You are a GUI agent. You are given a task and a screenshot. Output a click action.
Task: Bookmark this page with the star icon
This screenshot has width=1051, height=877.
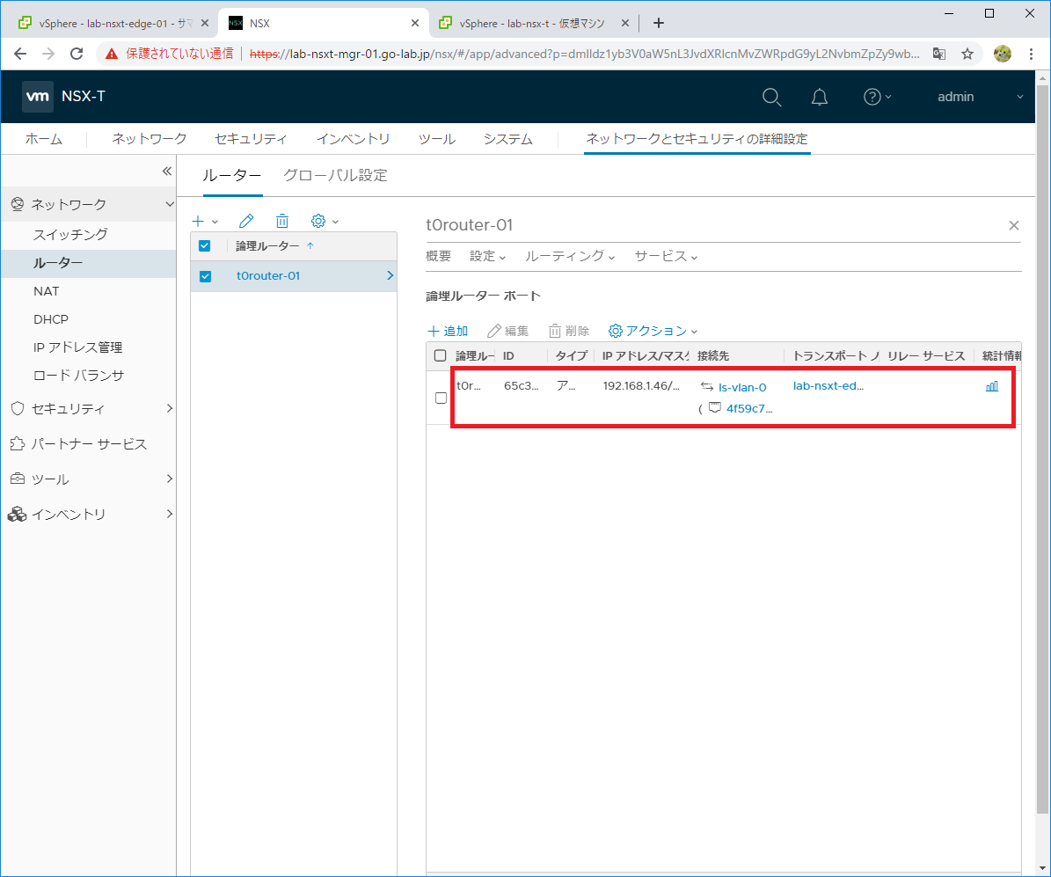[967, 54]
